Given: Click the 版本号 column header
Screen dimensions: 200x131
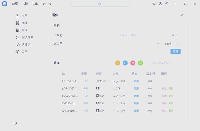Looking at the screenshot, I should pyautogui.click(x=151, y=74).
